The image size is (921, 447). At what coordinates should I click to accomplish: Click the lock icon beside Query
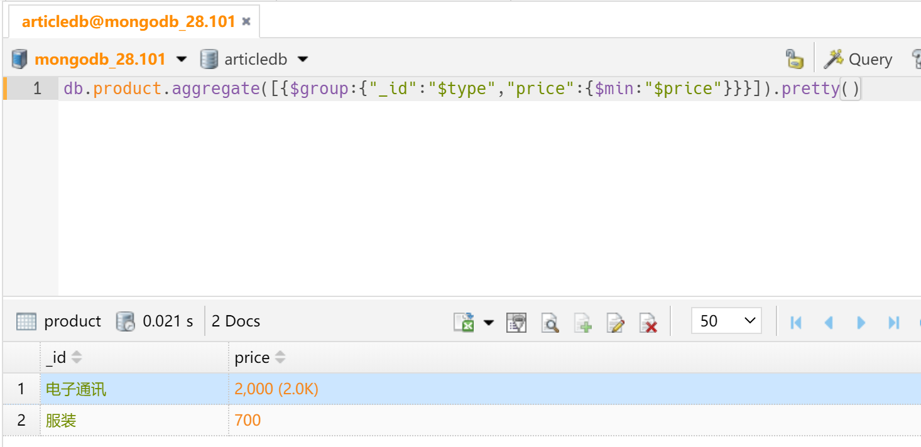(x=795, y=59)
